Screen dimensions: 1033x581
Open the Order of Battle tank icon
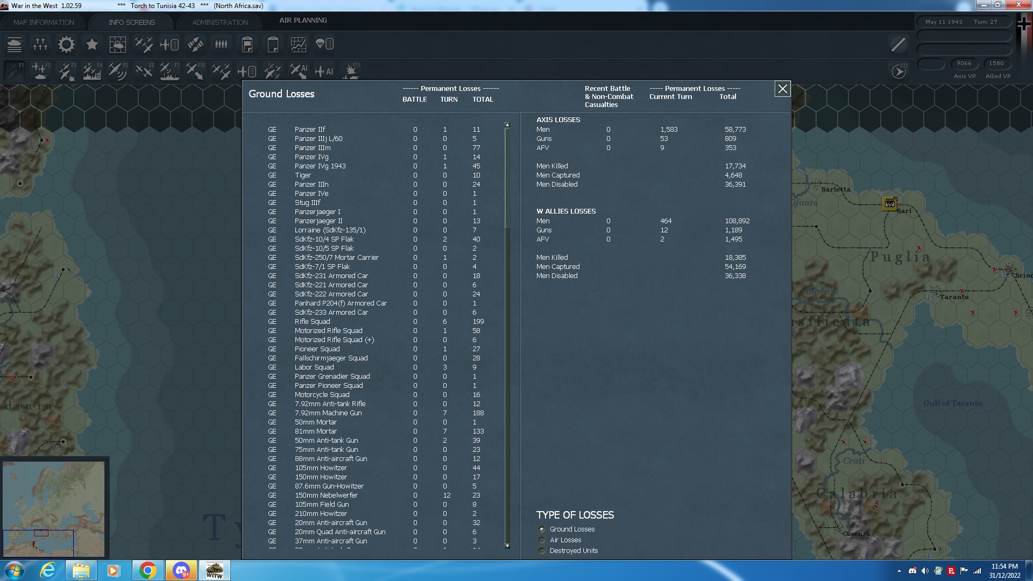(15, 45)
